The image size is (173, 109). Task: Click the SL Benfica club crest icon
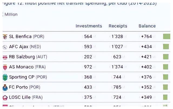coord(5,37)
